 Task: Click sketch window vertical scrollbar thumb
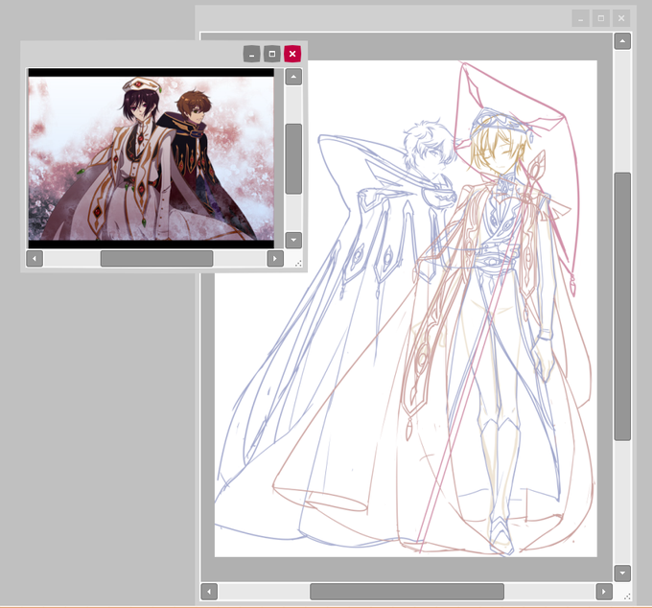tap(622, 306)
